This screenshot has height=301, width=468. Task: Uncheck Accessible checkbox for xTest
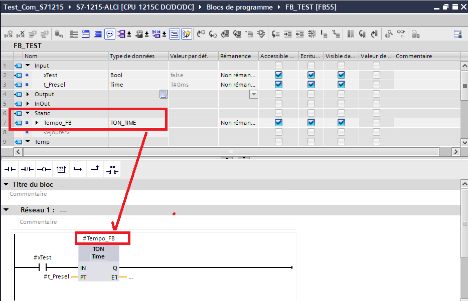(x=278, y=75)
